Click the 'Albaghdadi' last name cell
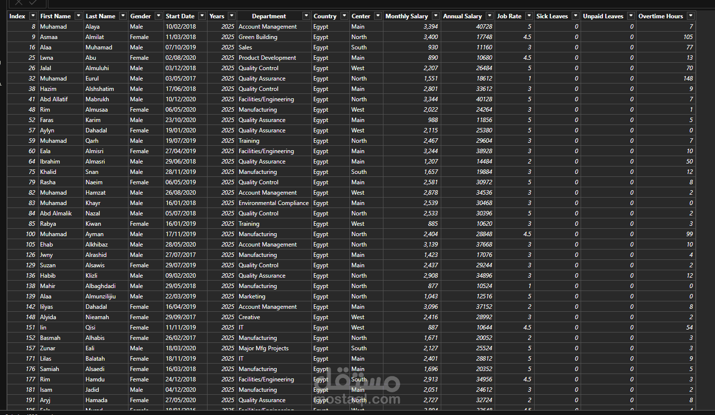The height and width of the screenshot is (415, 715). pyautogui.click(x=105, y=286)
